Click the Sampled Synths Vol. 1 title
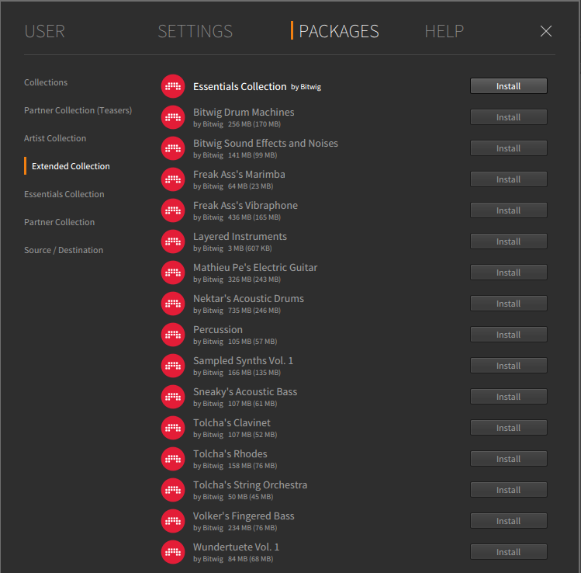Screen dimensions: 581x573 point(243,360)
